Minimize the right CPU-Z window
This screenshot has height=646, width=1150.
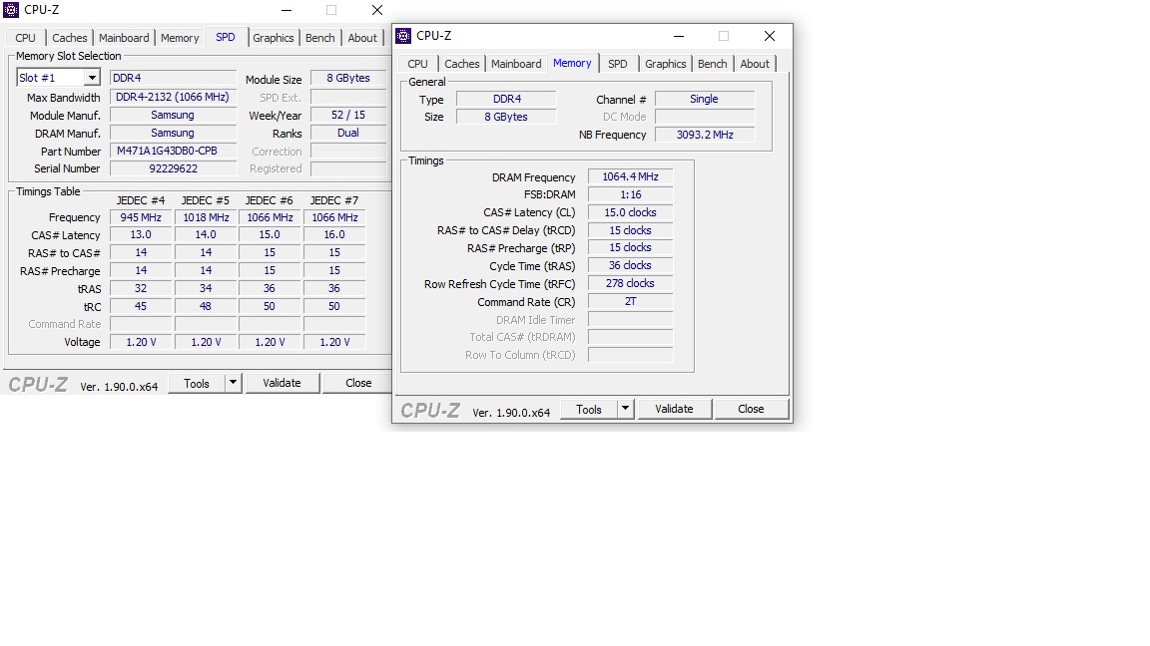(x=679, y=36)
